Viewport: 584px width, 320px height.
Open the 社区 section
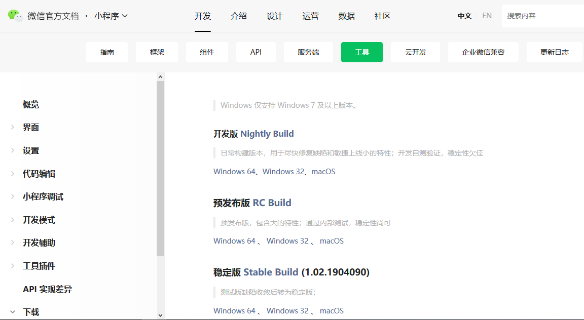[382, 16]
